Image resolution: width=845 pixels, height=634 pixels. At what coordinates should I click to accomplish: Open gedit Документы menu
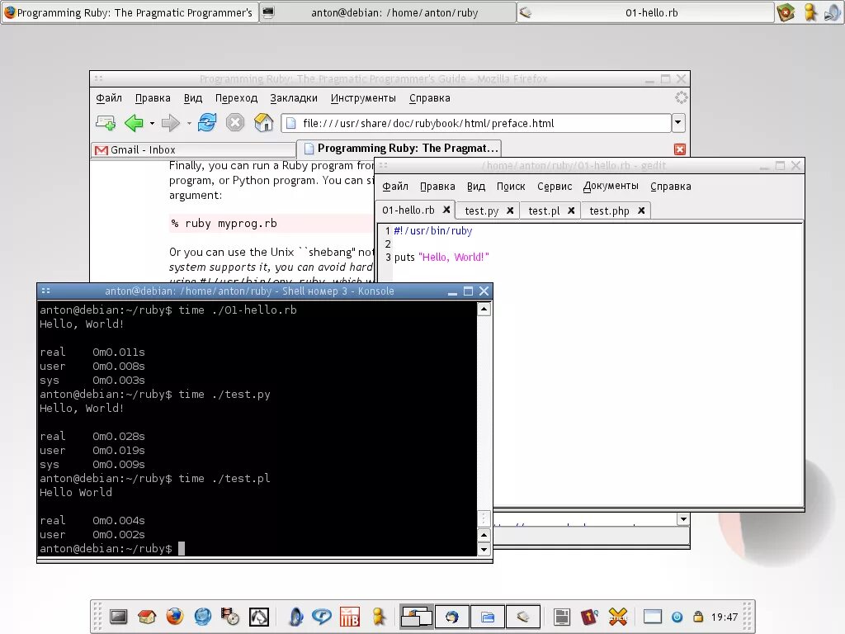coord(611,187)
